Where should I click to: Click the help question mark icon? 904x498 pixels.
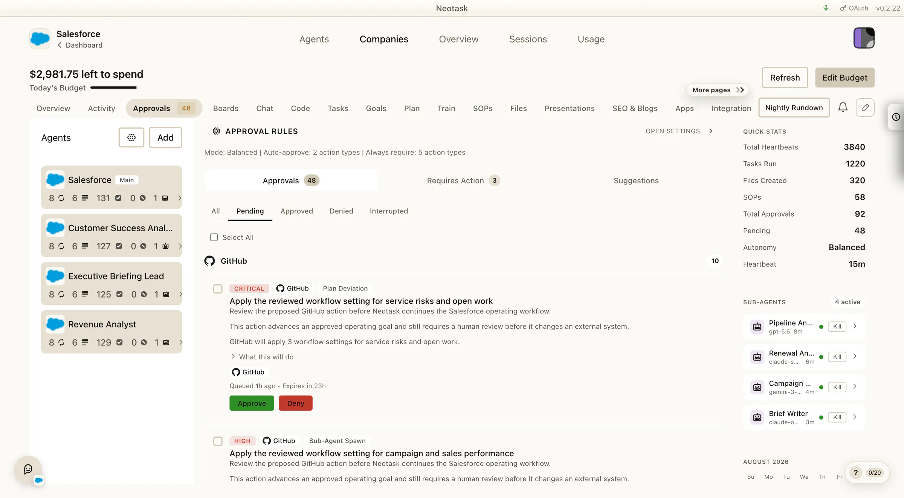click(856, 473)
